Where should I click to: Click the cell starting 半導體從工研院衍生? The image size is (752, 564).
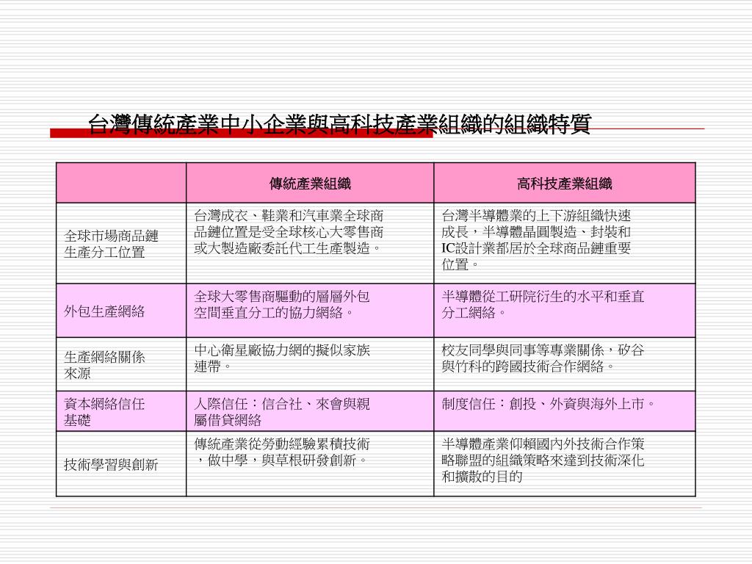565,311
